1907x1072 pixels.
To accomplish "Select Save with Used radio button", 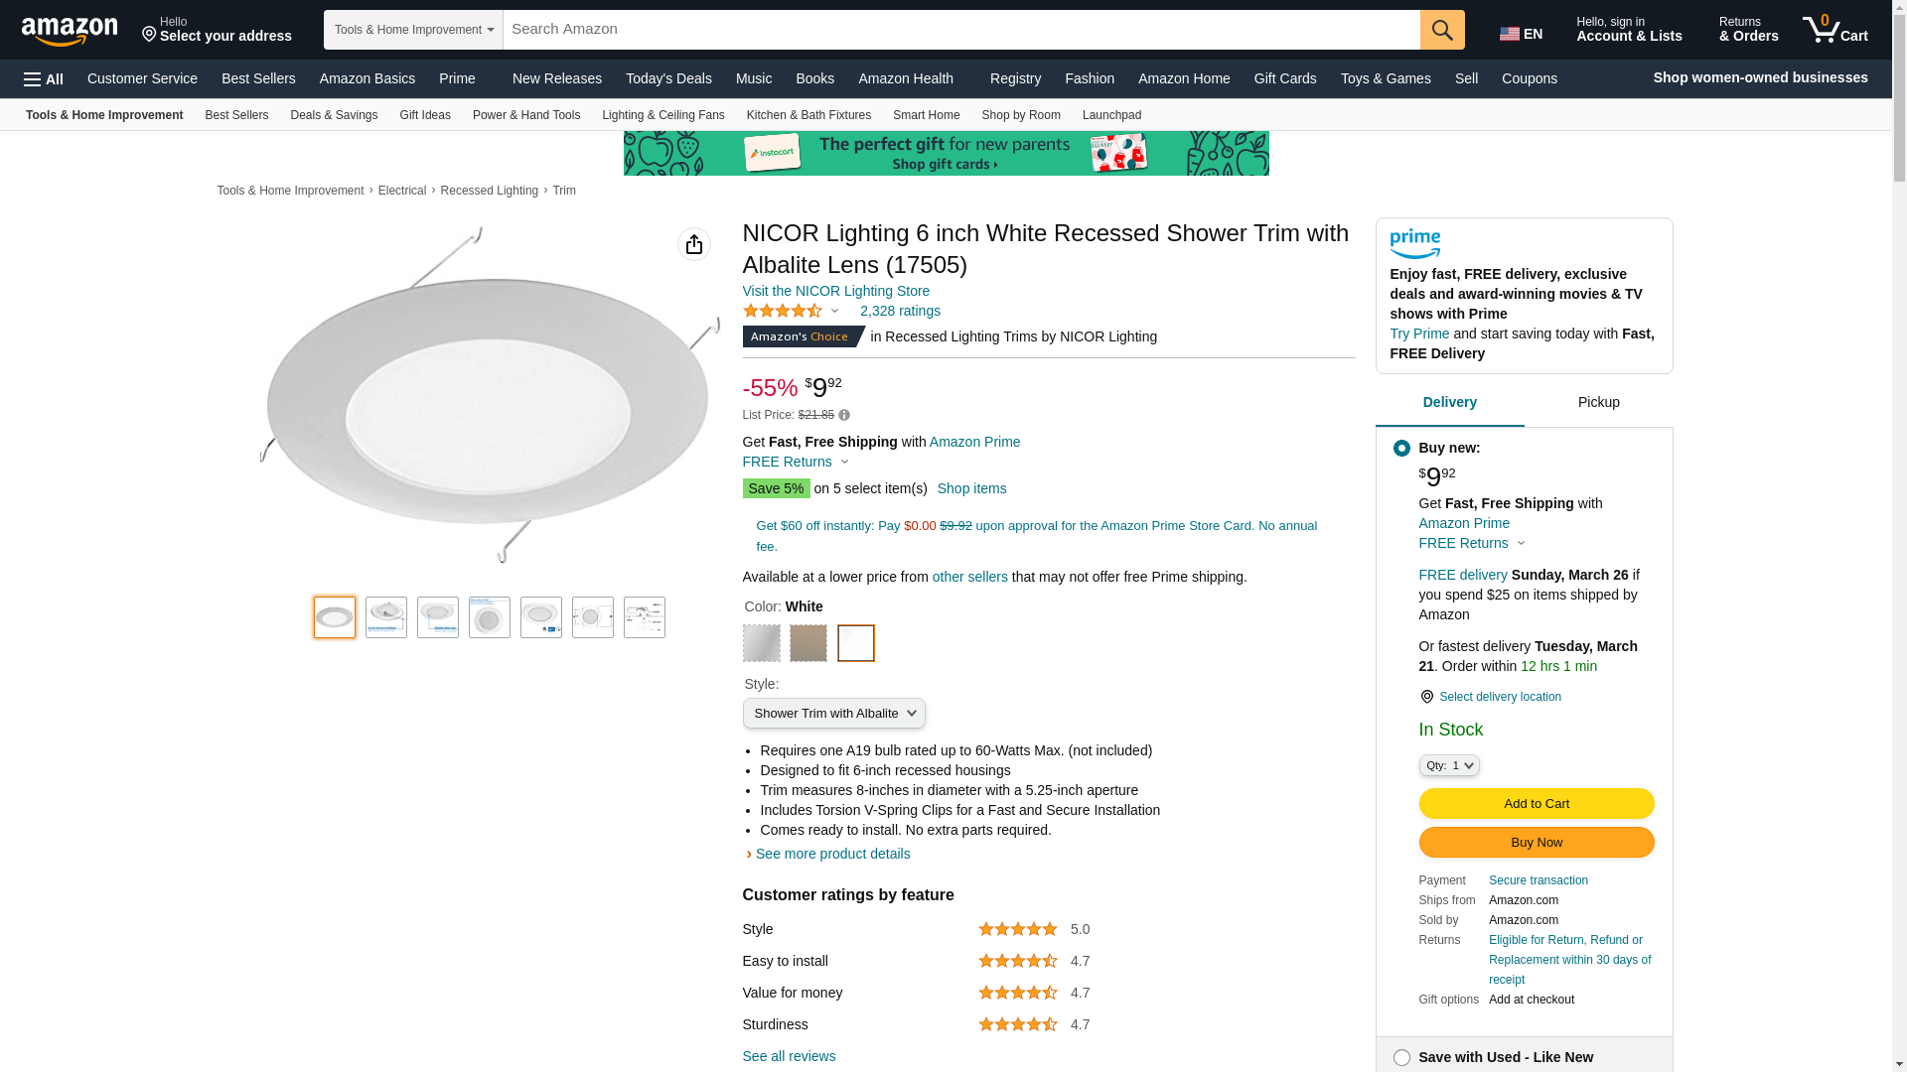I will coord(1401,1058).
